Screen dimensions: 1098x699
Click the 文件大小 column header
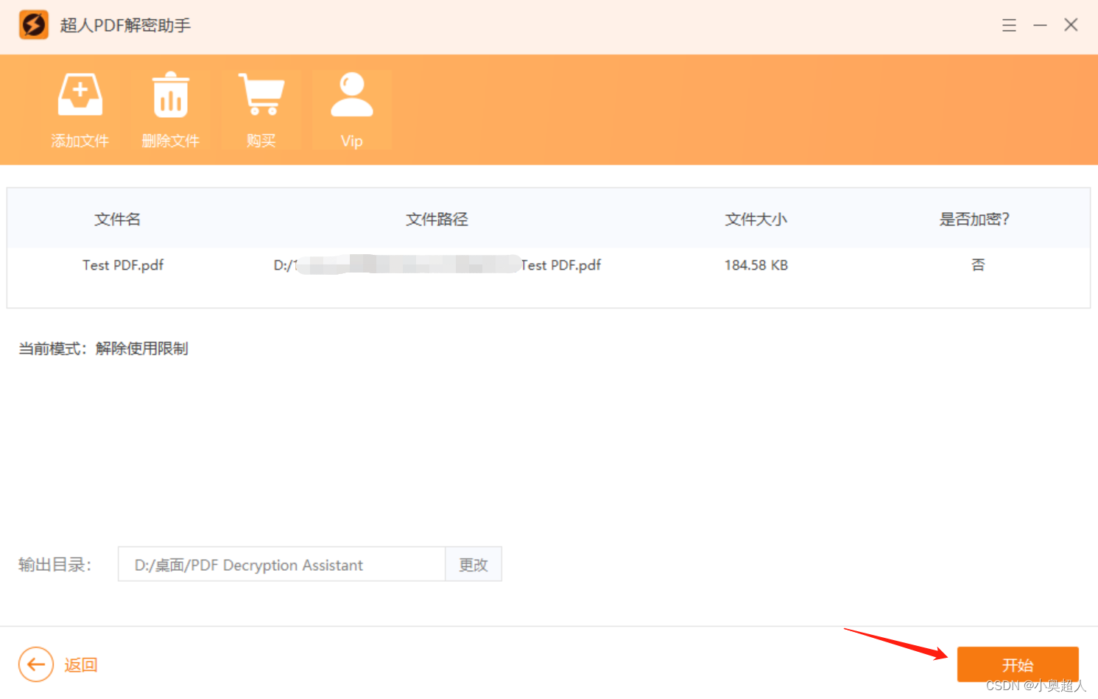click(x=756, y=219)
